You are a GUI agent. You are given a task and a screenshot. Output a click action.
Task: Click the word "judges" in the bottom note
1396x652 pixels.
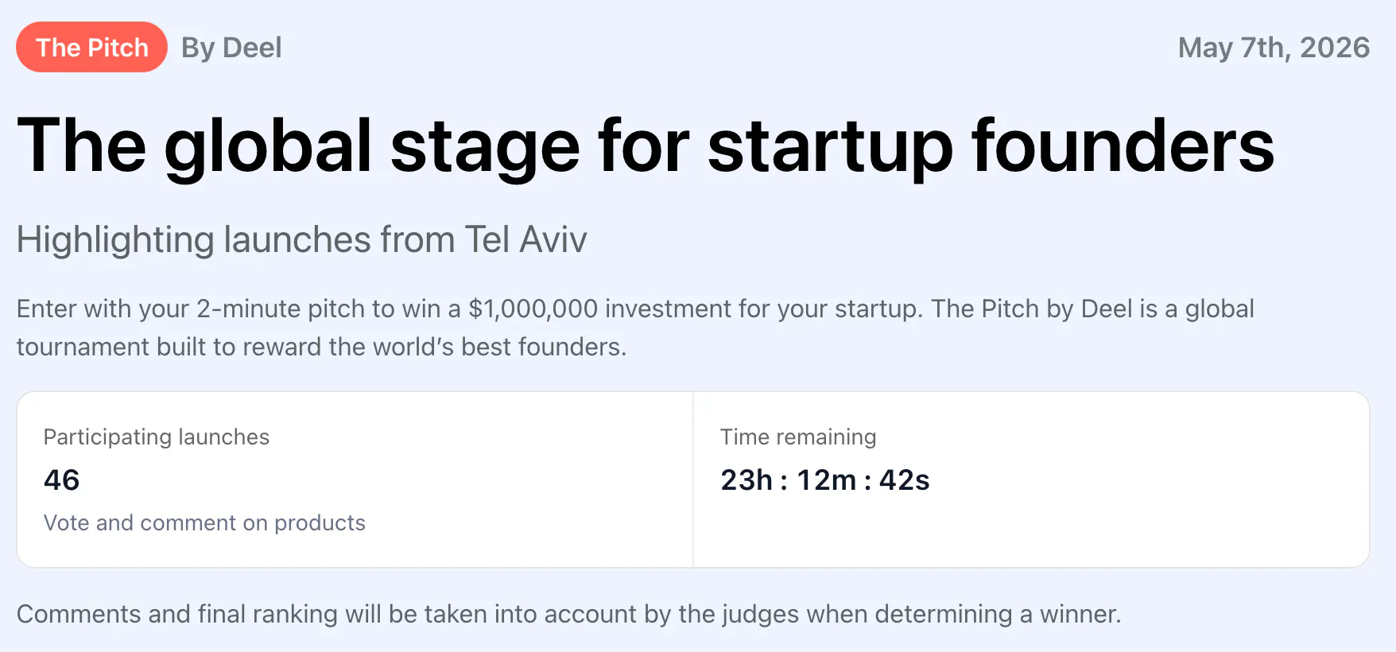pos(761,614)
